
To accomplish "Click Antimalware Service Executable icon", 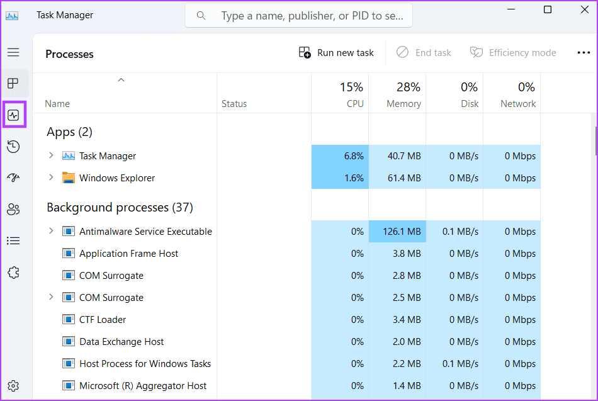I will tap(69, 231).
